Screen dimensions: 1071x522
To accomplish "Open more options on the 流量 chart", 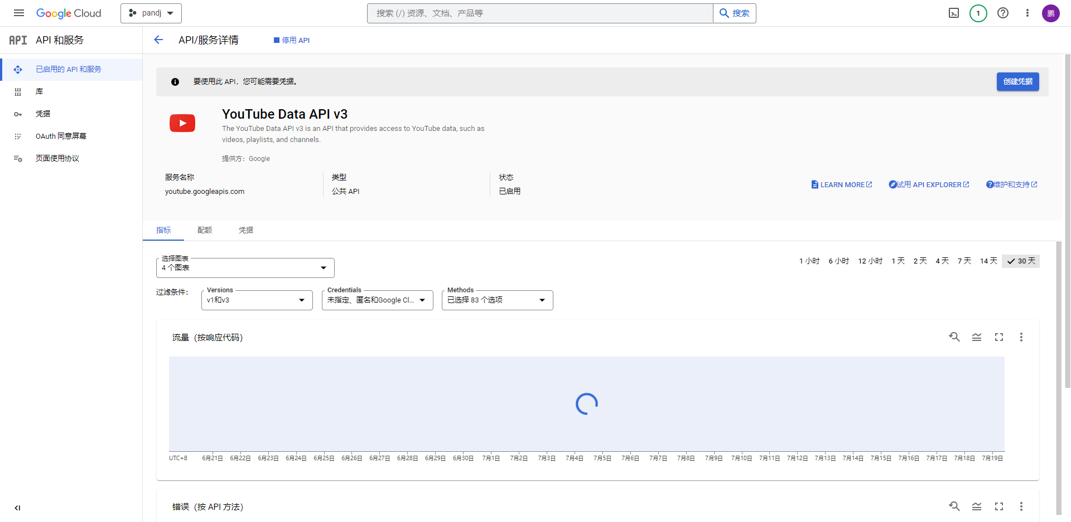I will [1021, 337].
